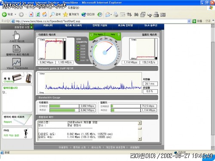This screenshot has width=215, height=161.
Task: Open the web page load test document icon
Action: tap(16, 49)
